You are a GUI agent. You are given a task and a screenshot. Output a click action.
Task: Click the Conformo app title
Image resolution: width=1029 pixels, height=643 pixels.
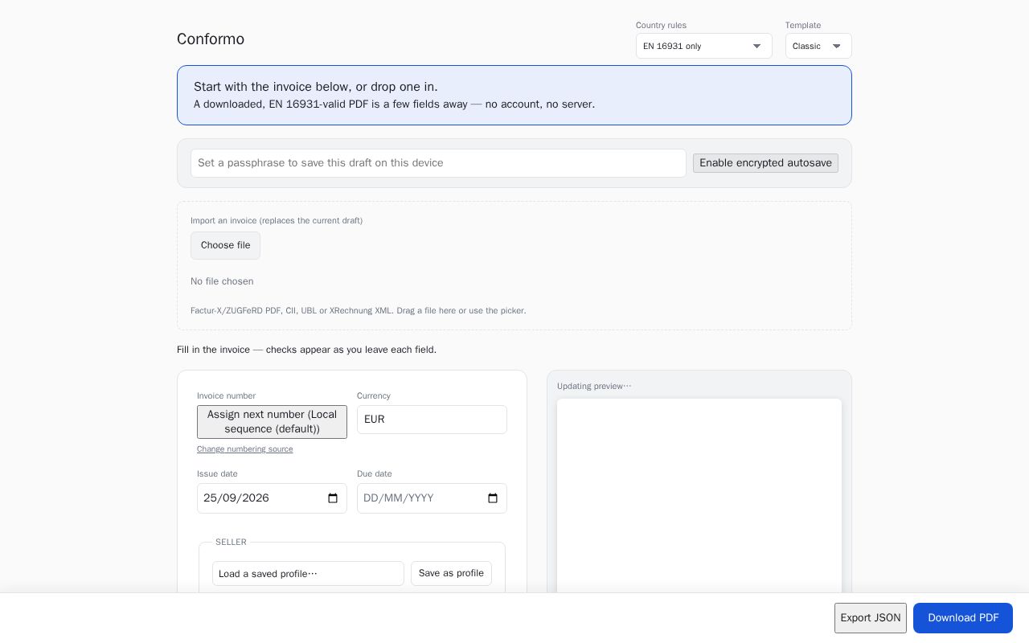pos(211,39)
